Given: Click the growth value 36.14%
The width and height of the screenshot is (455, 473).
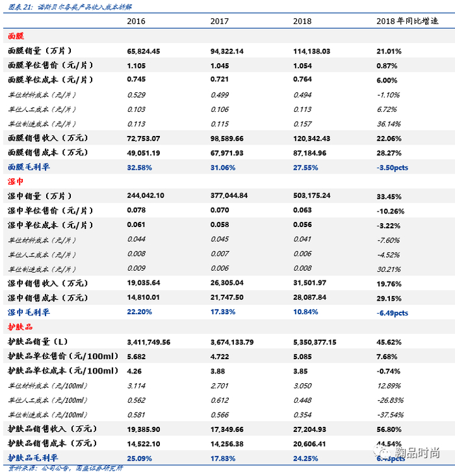Looking at the screenshot, I should pos(389,124).
